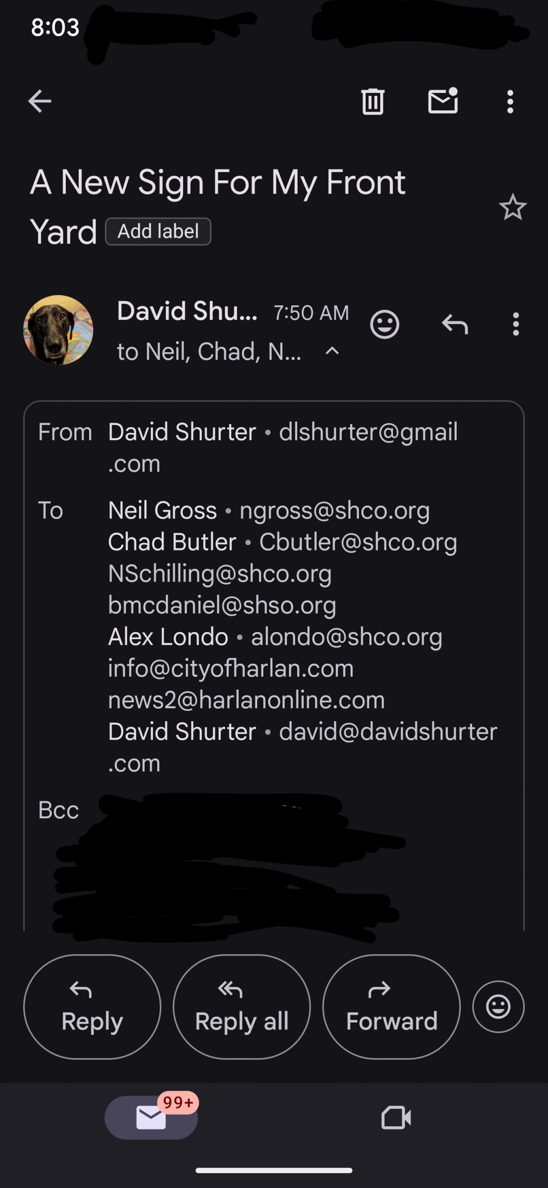The height and width of the screenshot is (1188, 548).
Task: Tap the Reply button at bottom
Action: (92, 1007)
